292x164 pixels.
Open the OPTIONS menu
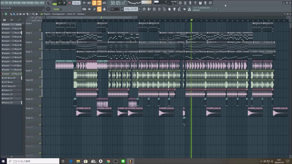click(30, 3)
